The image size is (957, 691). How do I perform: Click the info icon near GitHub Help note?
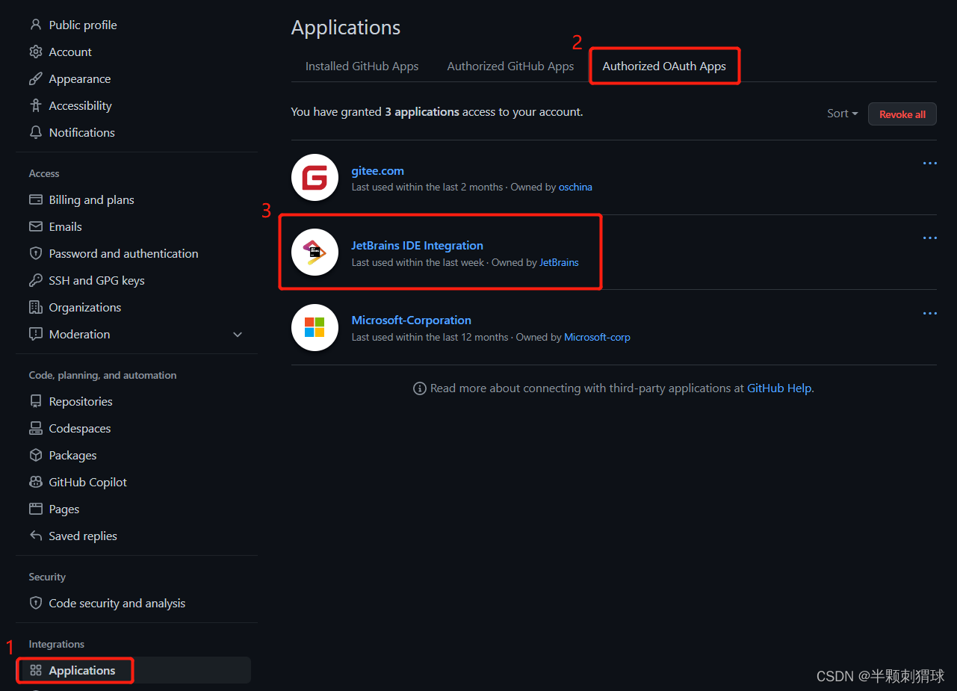pos(419,388)
